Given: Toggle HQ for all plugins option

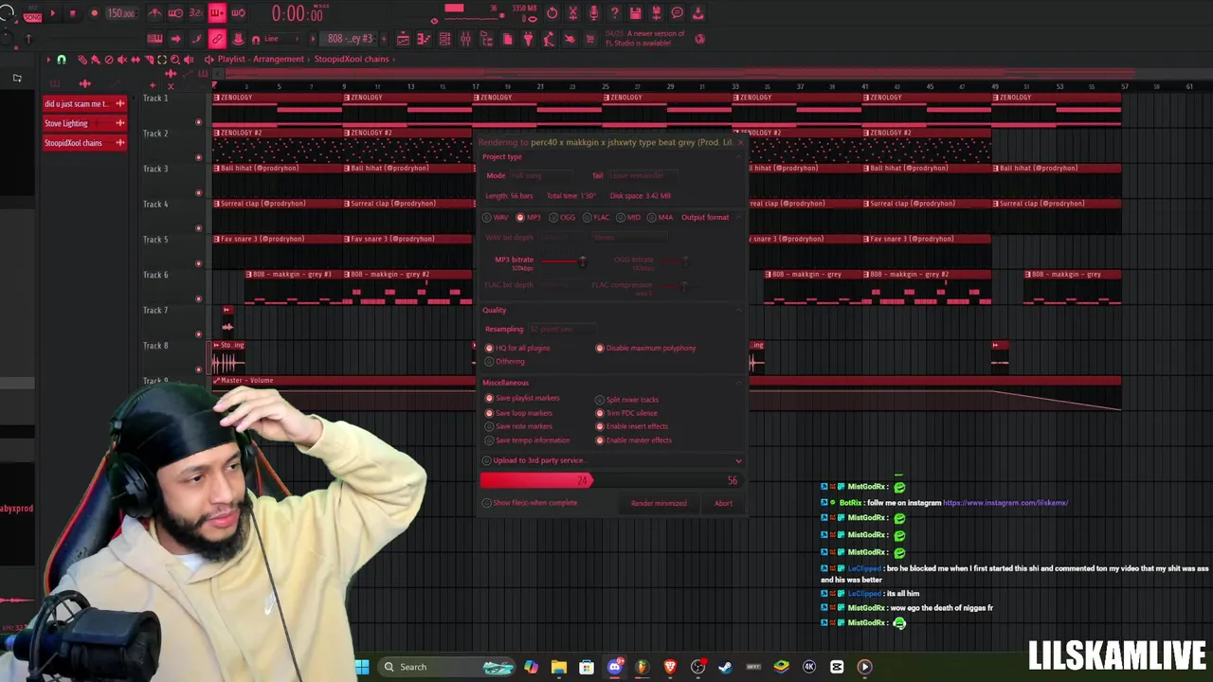Looking at the screenshot, I should pyautogui.click(x=517, y=348).
